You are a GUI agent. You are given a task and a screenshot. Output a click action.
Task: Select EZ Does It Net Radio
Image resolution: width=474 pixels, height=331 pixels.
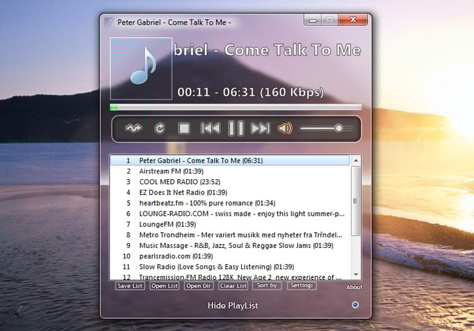[x=230, y=192]
